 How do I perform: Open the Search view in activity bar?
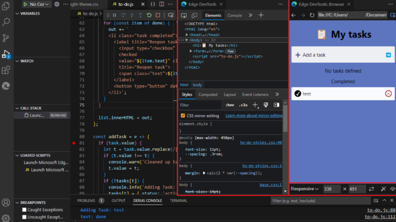click(x=5, y=22)
